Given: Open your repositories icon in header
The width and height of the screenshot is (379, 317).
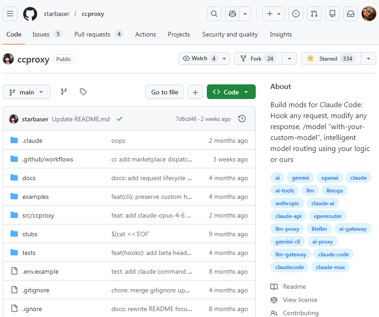Looking at the screenshot, I should point(332,14).
